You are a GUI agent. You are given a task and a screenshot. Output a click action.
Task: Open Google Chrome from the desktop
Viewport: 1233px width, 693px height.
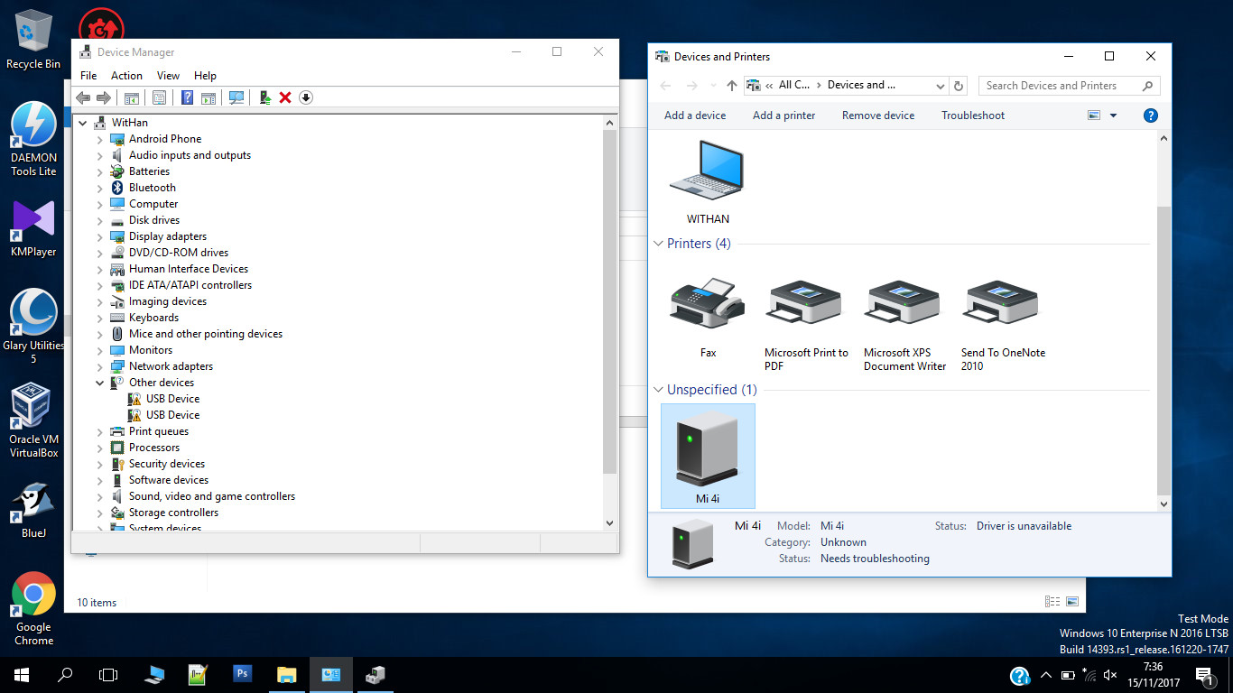(33, 609)
